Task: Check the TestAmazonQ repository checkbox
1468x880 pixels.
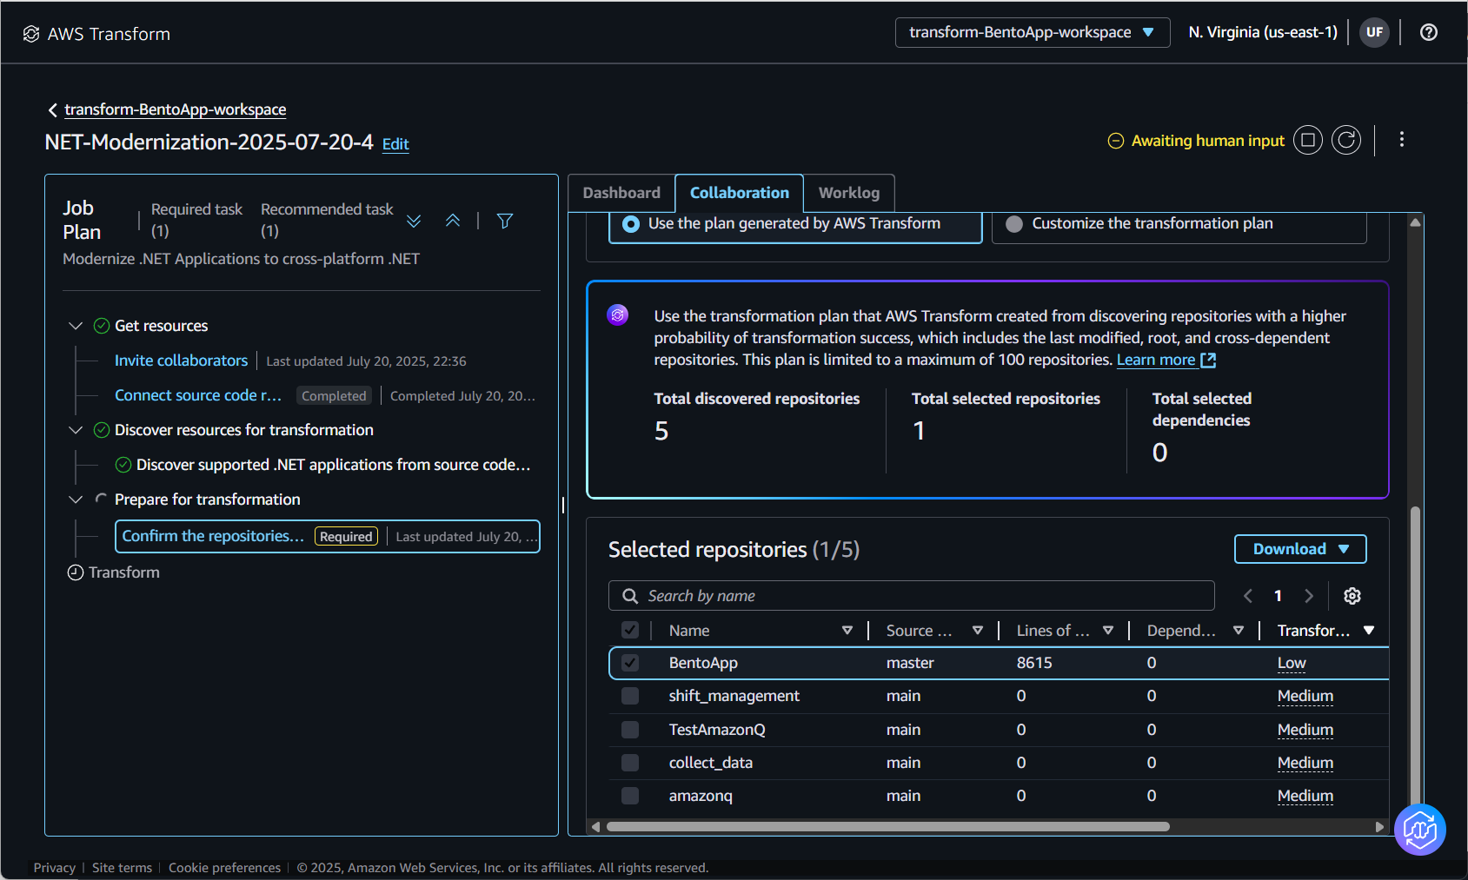Action: click(630, 730)
